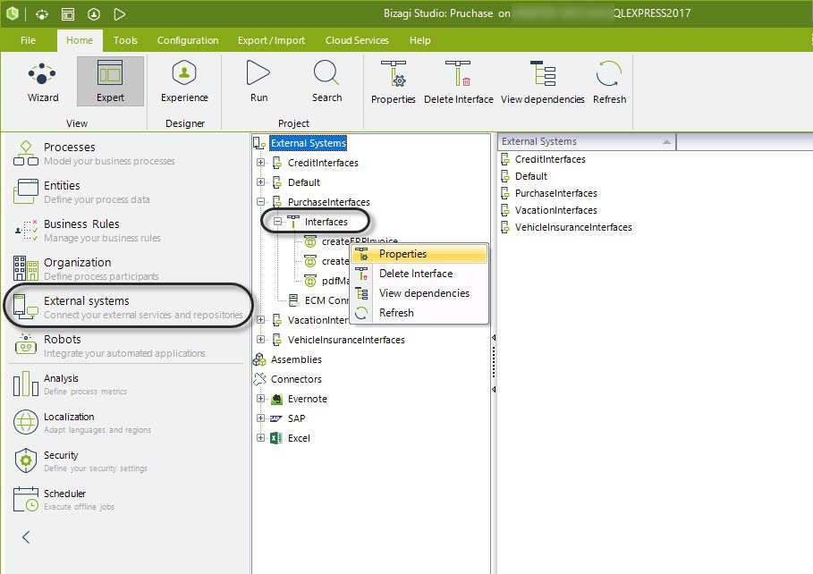Expand the VacationInterfaces tree node
This screenshot has width=813, height=574.
click(x=260, y=320)
